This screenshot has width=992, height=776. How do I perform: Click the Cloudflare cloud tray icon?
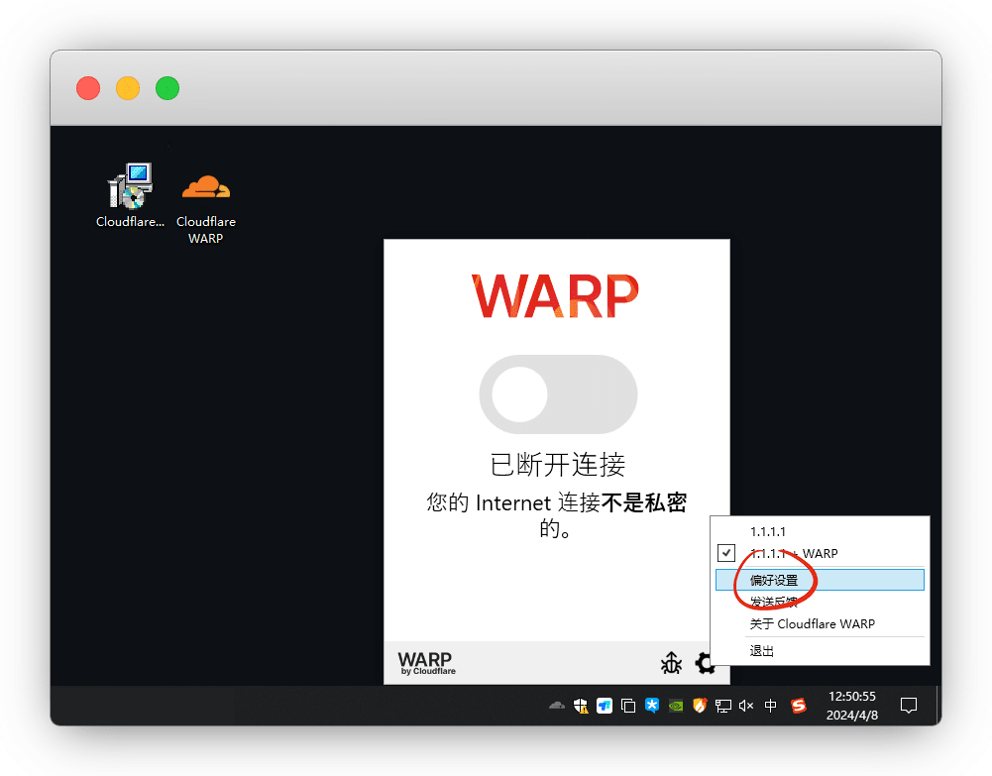click(557, 706)
